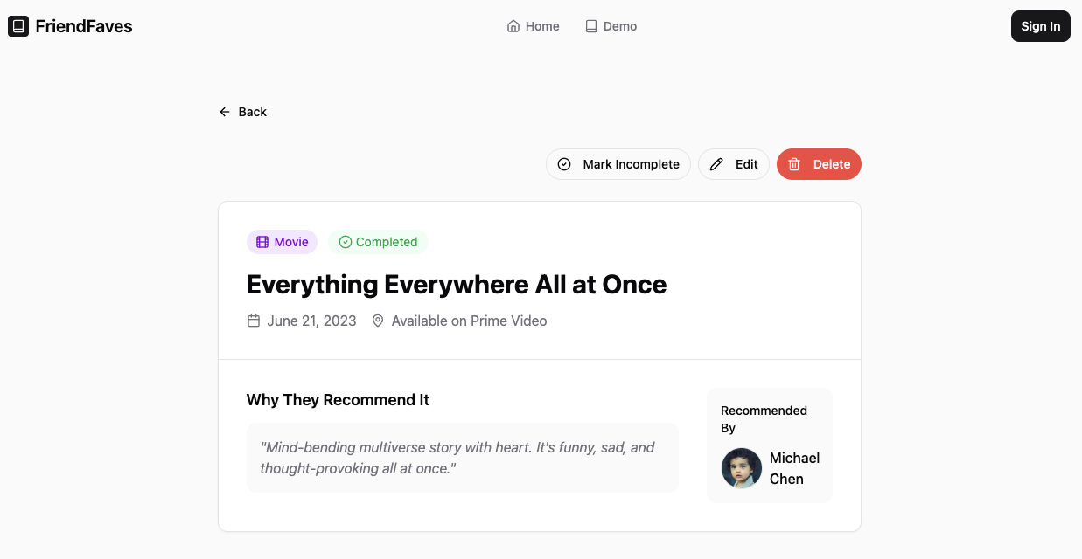Image resolution: width=1082 pixels, height=559 pixels.
Task: Click the calendar icon next to June 21, 2023
Action: [x=254, y=321]
